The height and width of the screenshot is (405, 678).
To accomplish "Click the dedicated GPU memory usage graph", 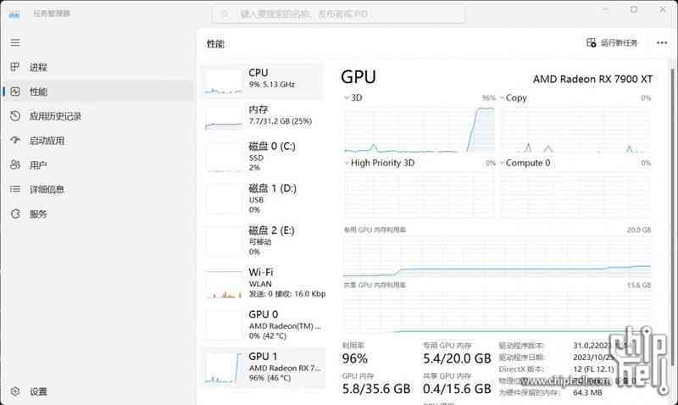I will point(497,257).
